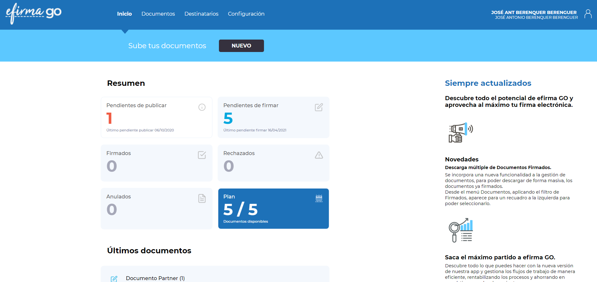Image resolution: width=597 pixels, height=282 pixels.
Task: Open the Plan 5 / 5 card
Action: (274, 209)
